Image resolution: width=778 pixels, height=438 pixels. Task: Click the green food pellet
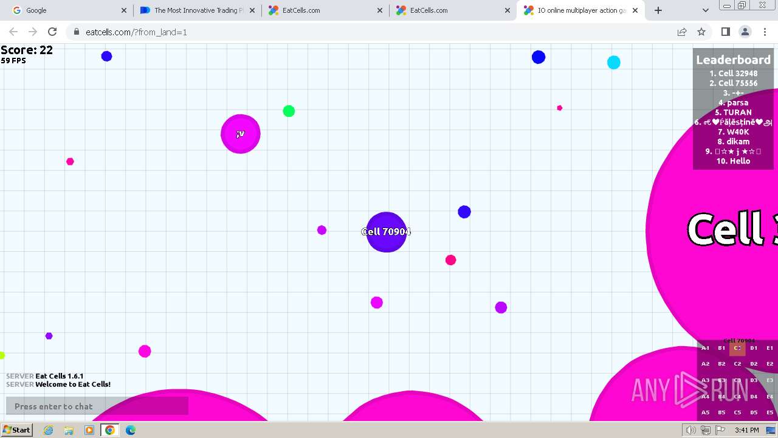[289, 111]
